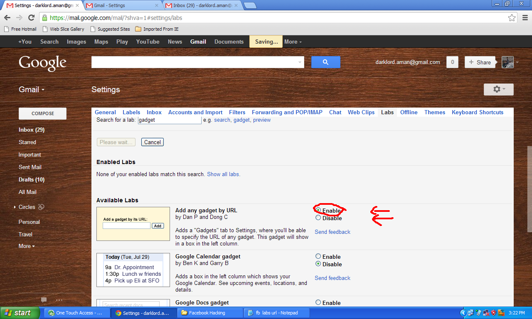
Task: Open Suggested Sites bookmark
Action: click(x=110, y=29)
